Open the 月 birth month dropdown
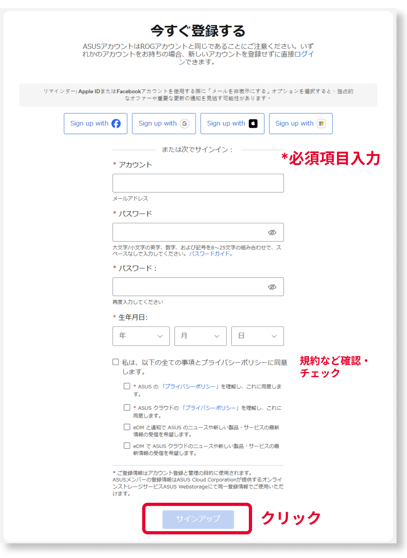This screenshot has height=558, width=407. click(200, 336)
